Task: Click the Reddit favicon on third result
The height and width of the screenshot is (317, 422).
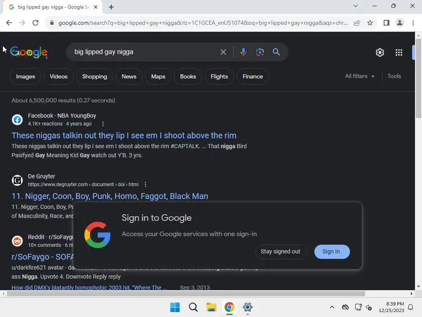Action: coord(17,241)
